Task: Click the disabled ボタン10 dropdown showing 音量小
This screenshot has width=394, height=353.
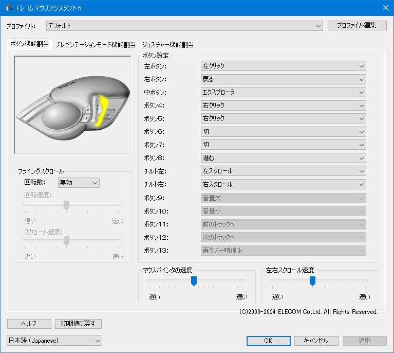Action: pyautogui.click(x=283, y=211)
